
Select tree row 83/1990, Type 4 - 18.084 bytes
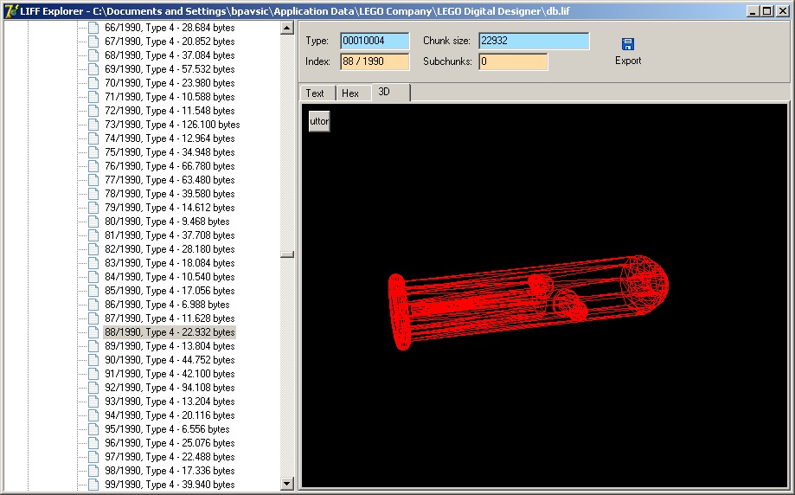coord(170,263)
